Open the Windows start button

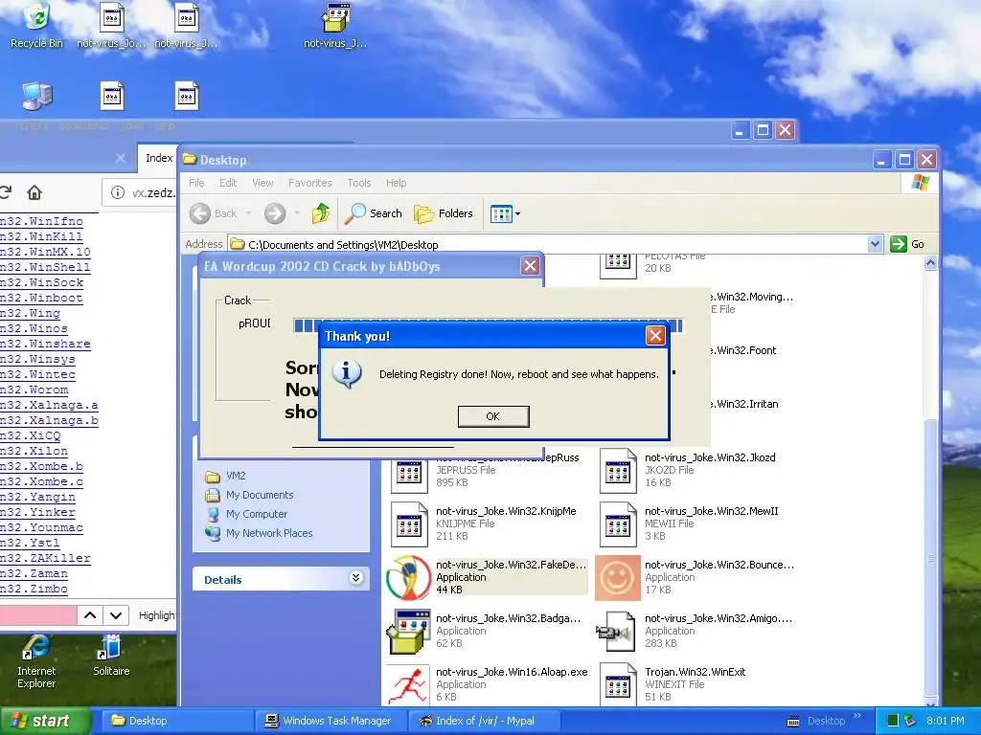pyautogui.click(x=45, y=721)
